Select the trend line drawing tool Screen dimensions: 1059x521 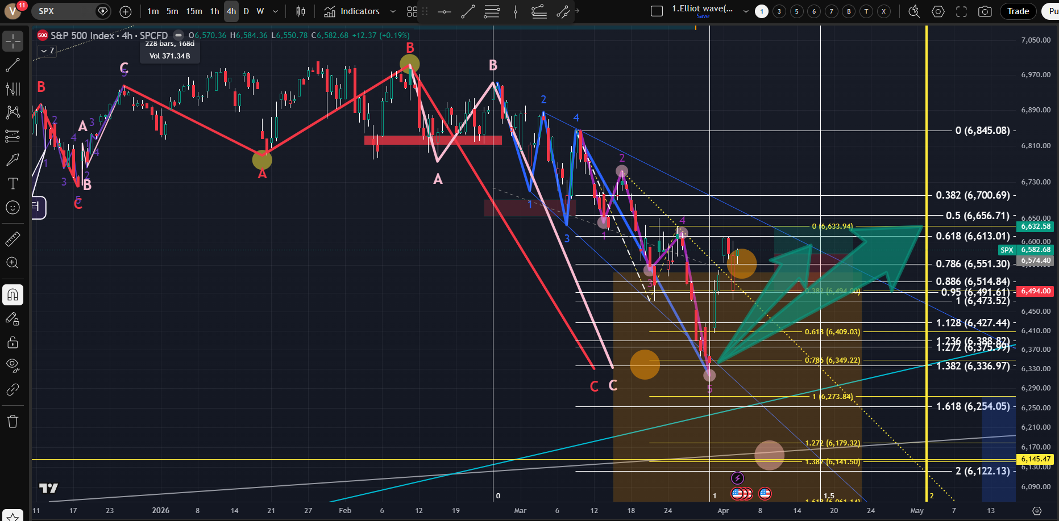click(13, 65)
